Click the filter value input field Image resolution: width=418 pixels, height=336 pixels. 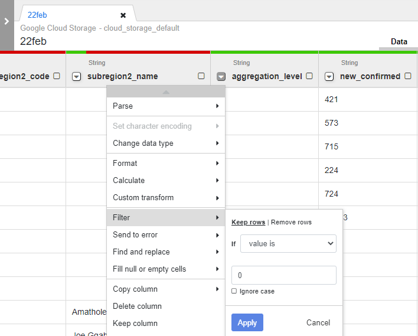point(283,275)
